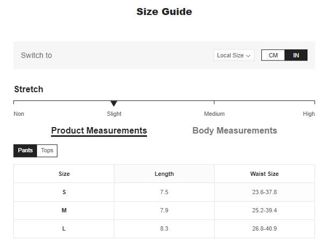The image size is (329, 244).
Task: Switch units to CM
Action: coord(273,55)
